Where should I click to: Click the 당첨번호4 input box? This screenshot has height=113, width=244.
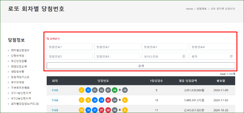212,47
